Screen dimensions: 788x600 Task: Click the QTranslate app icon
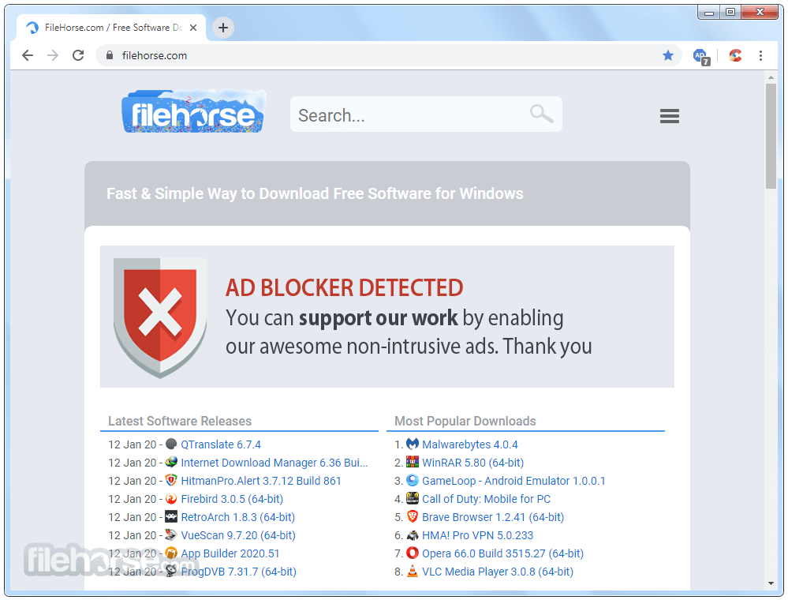coord(171,444)
